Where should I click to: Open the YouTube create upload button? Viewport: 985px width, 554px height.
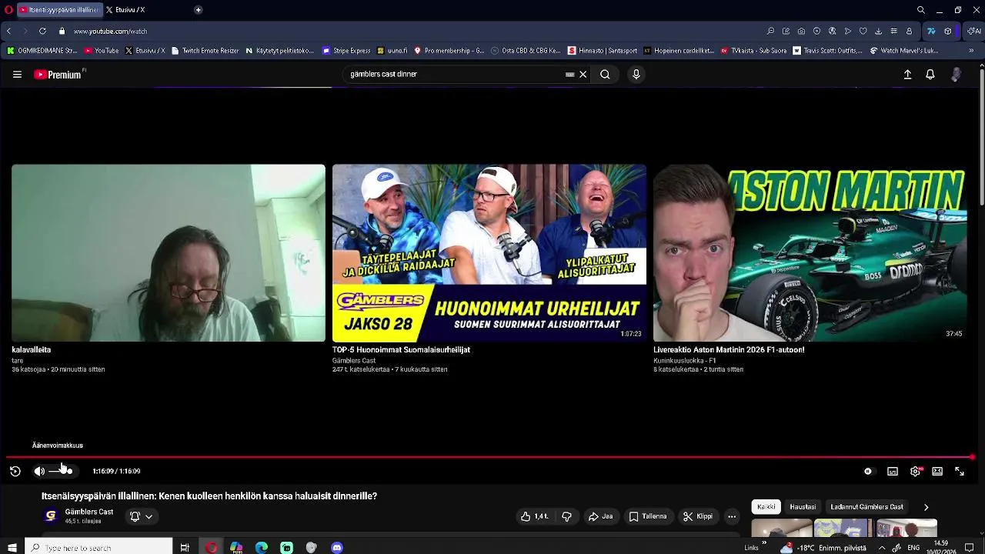pos(907,75)
